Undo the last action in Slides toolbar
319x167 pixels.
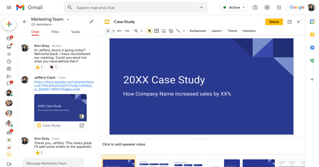tap(119, 31)
